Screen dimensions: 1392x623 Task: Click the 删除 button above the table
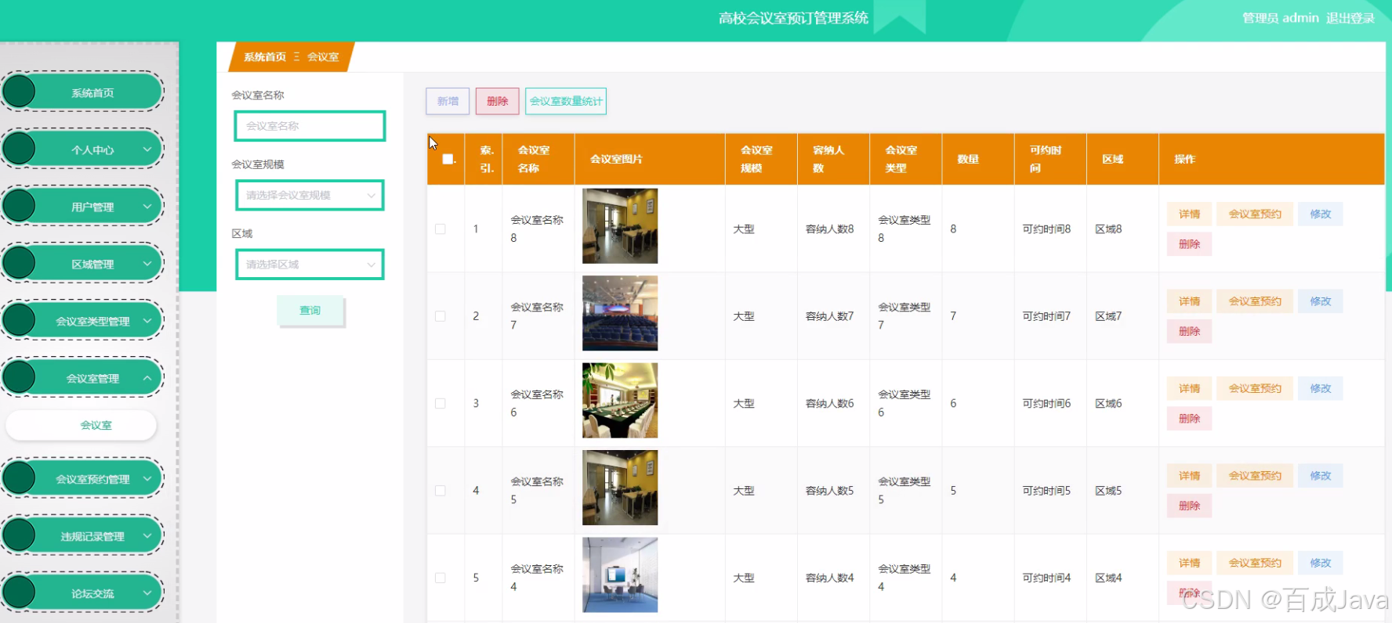(x=497, y=101)
